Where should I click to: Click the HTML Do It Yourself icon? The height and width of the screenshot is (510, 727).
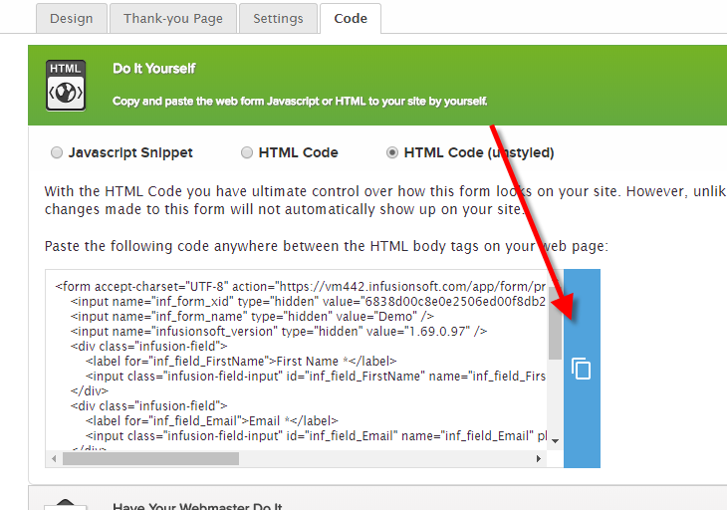pyautogui.click(x=66, y=86)
